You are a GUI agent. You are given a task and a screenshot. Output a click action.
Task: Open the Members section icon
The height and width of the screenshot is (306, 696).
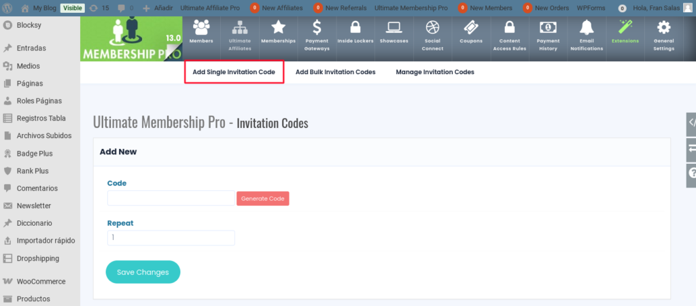tap(201, 28)
